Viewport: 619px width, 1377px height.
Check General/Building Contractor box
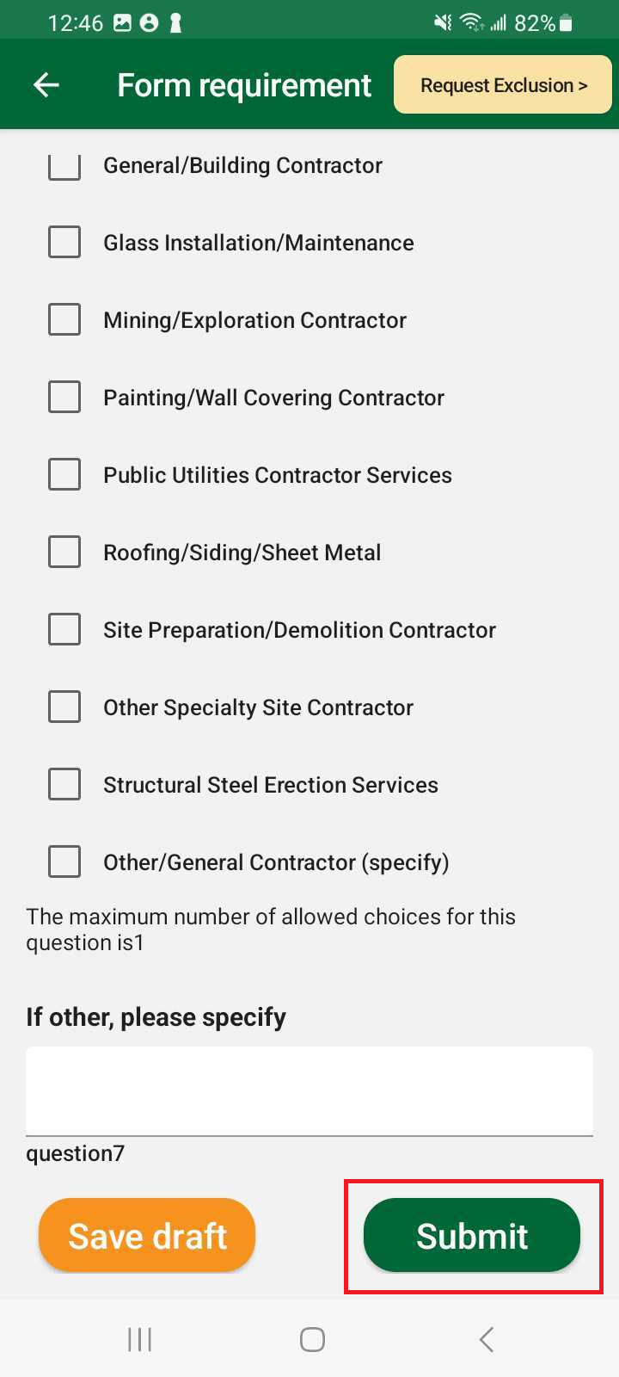[x=64, y=165]
